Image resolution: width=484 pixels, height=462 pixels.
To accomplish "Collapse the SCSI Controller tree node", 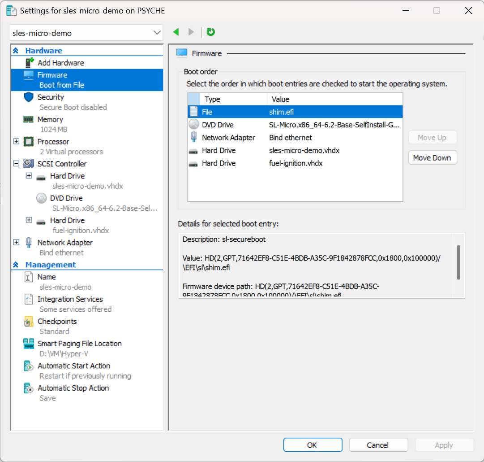I will [16, 164].
